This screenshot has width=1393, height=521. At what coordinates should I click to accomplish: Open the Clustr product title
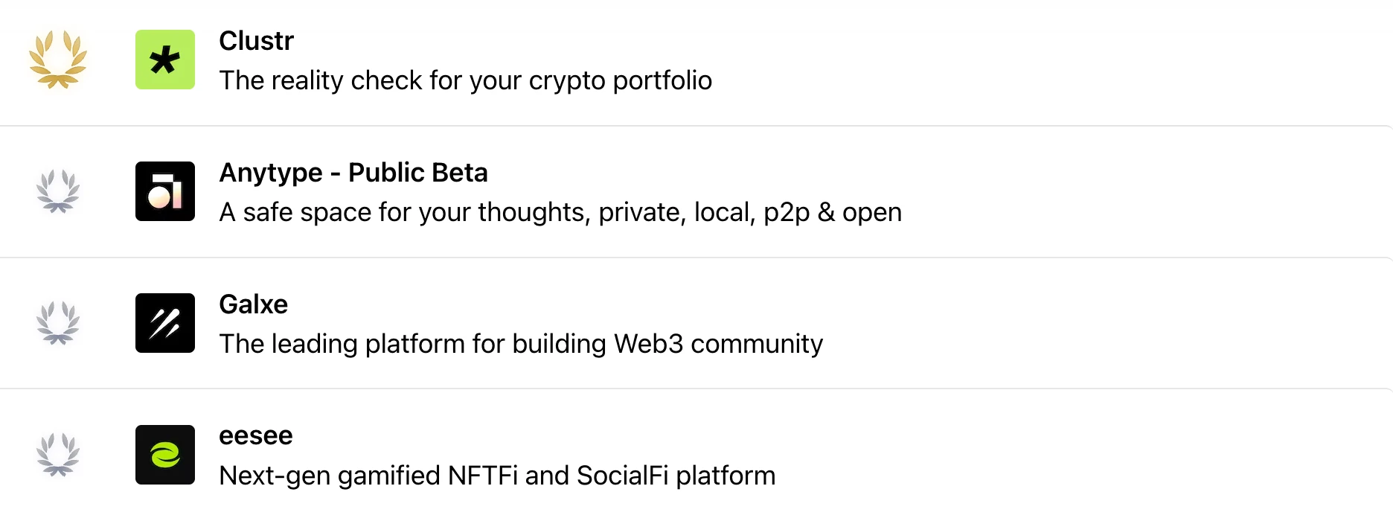point(257,41)
